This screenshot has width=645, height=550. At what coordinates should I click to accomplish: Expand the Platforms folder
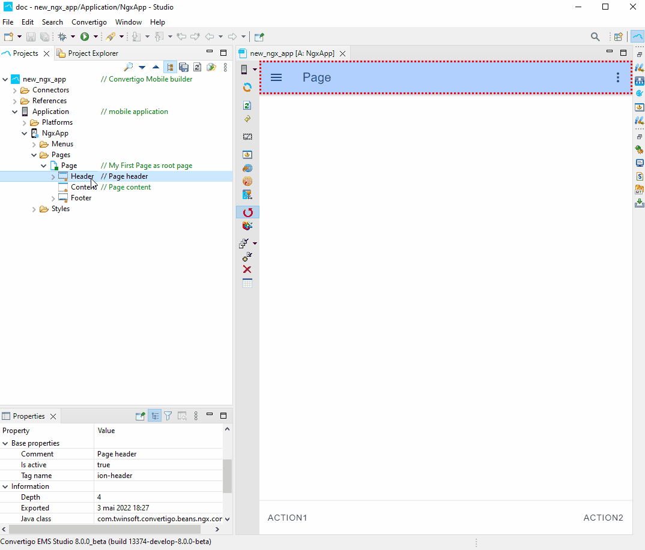(x=24, y=122)
